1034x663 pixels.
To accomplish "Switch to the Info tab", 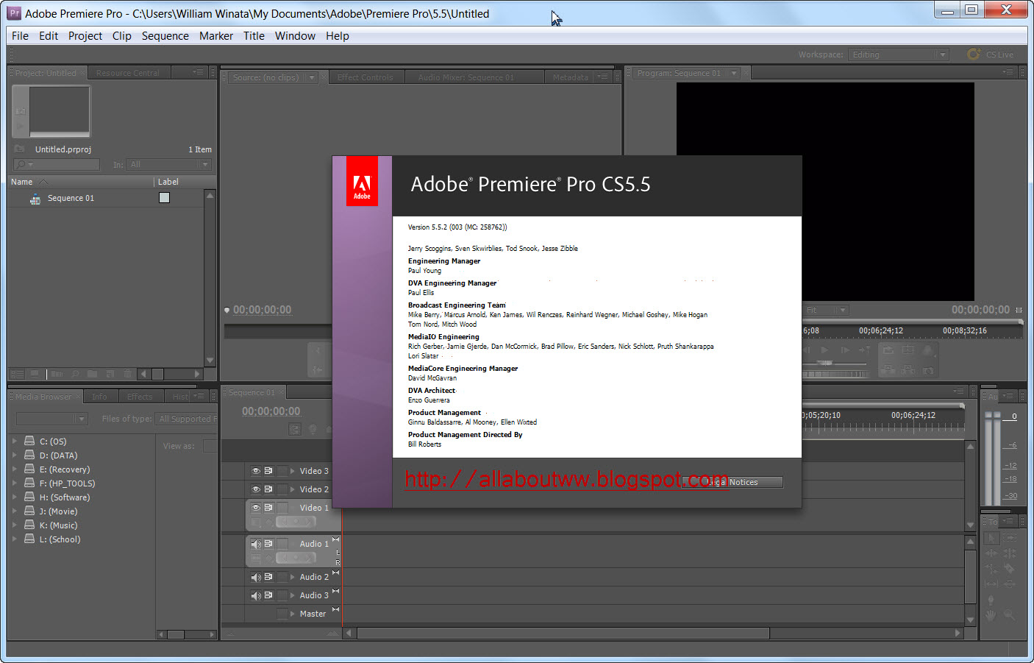I will 99,397.
